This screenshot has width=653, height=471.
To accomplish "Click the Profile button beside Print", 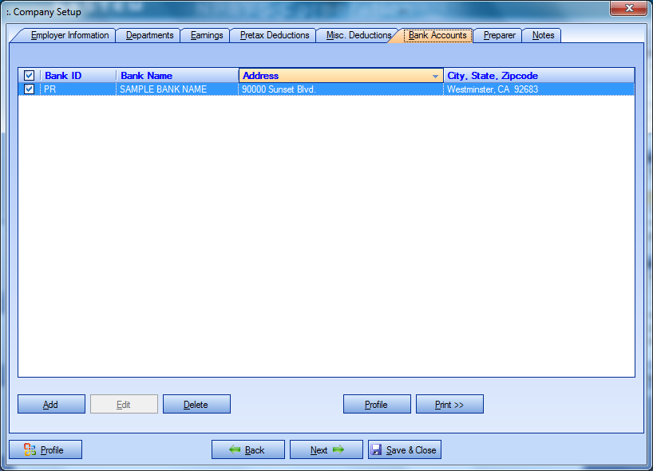I will 377,405.
